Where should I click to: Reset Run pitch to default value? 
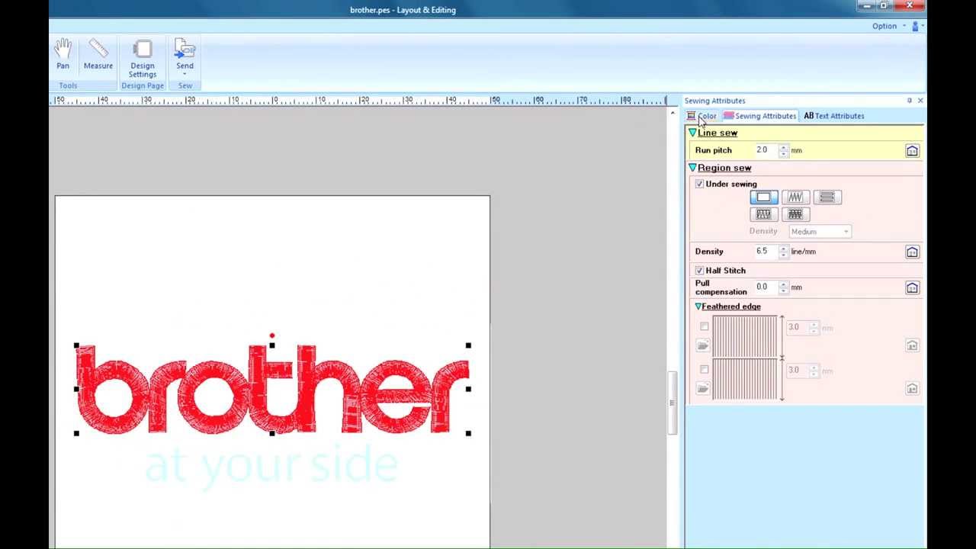point(912,151)
